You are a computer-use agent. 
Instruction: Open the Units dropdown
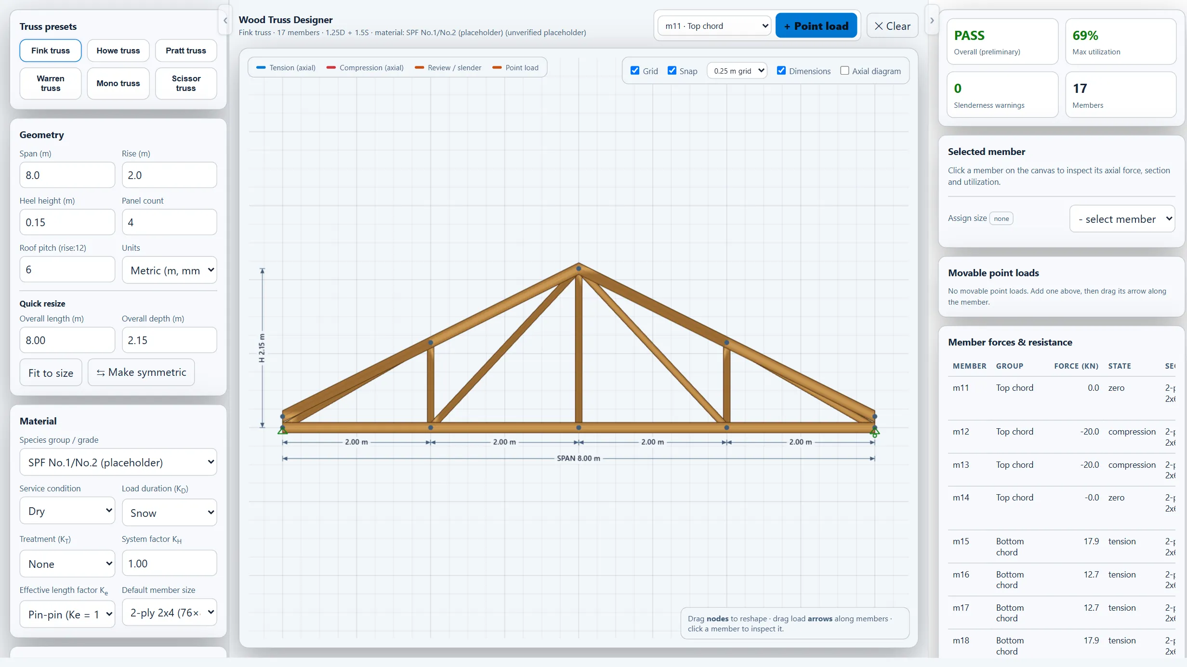(x=170, y=270)
